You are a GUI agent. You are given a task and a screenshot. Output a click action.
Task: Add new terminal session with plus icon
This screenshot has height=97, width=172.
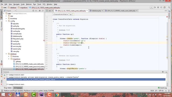point(5,75)
